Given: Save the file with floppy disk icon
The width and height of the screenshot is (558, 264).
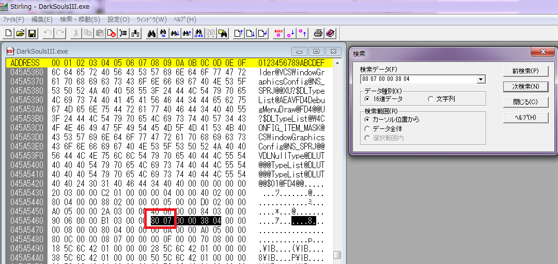Looking at the screenshot, I should pos(32,34).
